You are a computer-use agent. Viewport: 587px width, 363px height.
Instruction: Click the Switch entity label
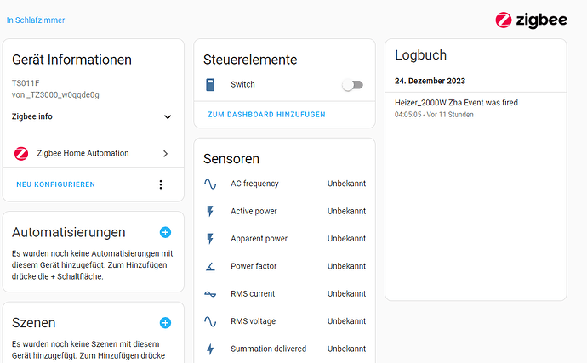coord(242,84)
